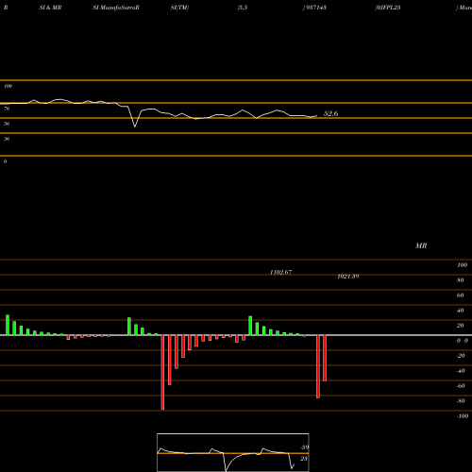Click the RSI value label 52.6
The width and height of the screenshot is (472, 472).
click(330, 113)
